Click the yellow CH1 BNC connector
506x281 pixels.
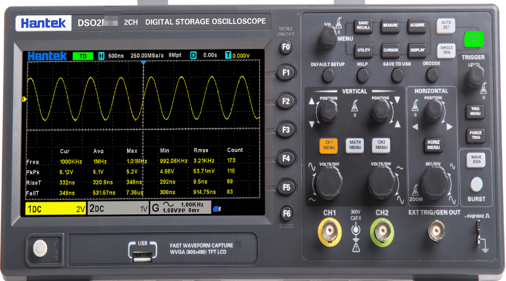tap(330, 232)
